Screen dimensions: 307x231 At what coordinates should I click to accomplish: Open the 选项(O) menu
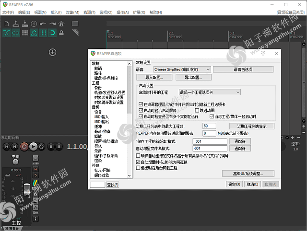pos(106,12)
